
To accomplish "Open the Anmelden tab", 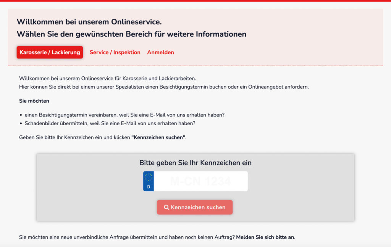I will click(160, 52).
